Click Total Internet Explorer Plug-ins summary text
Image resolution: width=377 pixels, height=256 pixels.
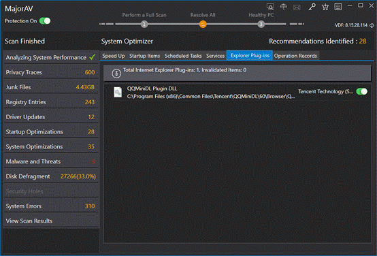184,70
